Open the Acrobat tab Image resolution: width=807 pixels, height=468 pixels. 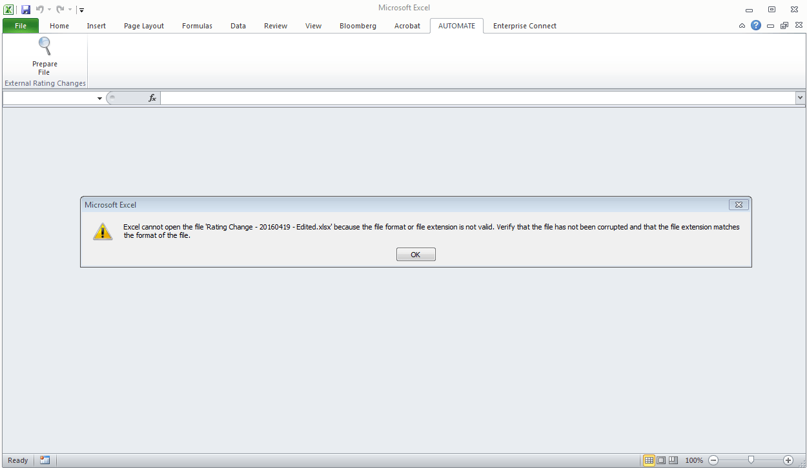pyautogui.click(x=407, y=26)
